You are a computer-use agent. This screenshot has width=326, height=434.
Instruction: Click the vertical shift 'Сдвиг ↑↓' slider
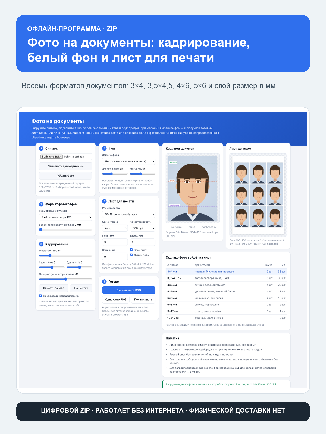coord(79,267)
